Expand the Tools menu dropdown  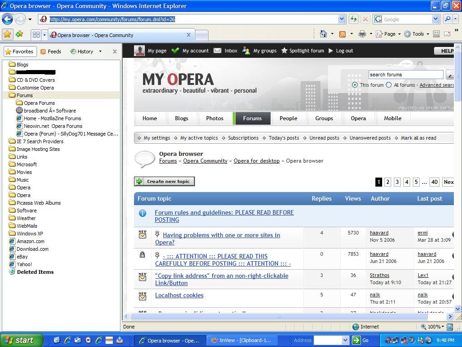(417, 34)
